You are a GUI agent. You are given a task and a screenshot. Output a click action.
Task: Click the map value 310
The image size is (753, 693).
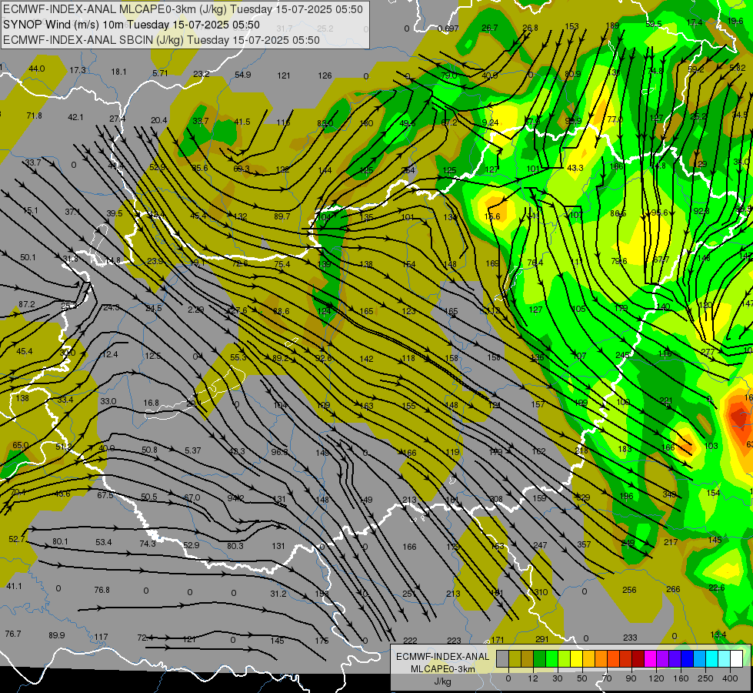tap(541, 592)
